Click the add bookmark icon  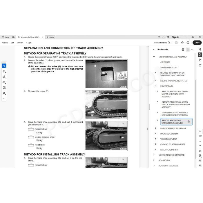point(183,50)
